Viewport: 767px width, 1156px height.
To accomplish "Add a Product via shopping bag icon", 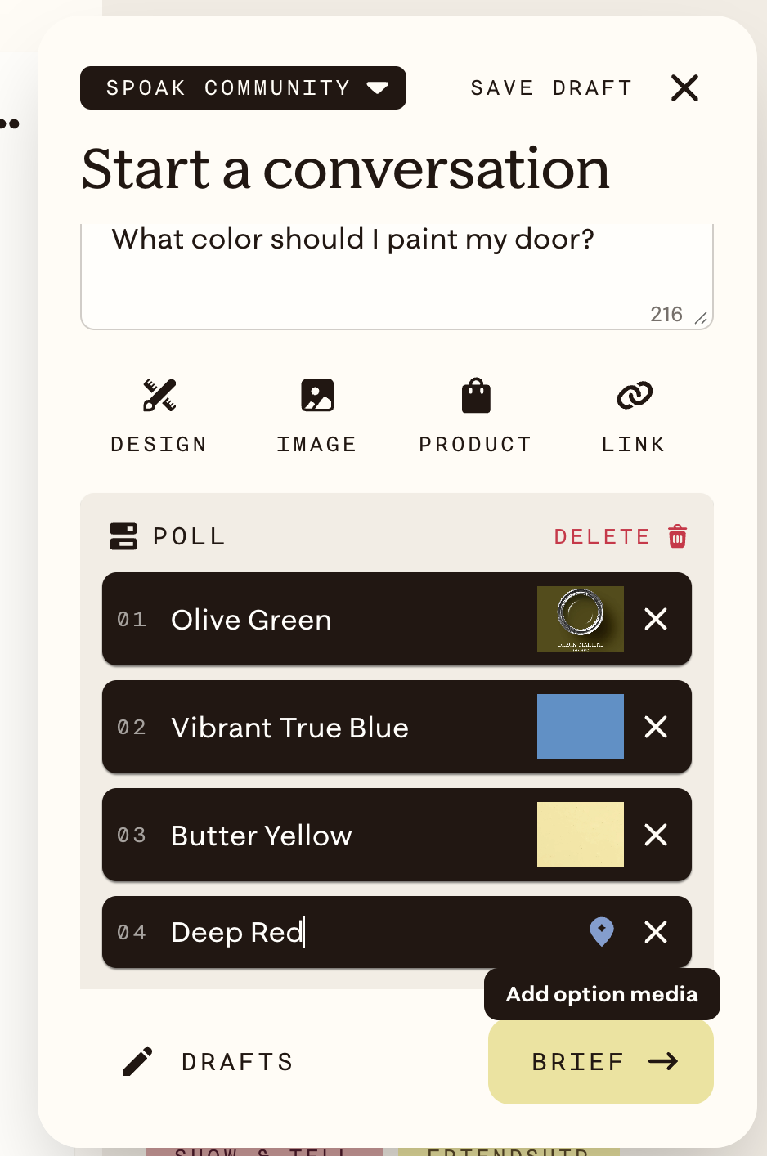I will tap(476, 396).
